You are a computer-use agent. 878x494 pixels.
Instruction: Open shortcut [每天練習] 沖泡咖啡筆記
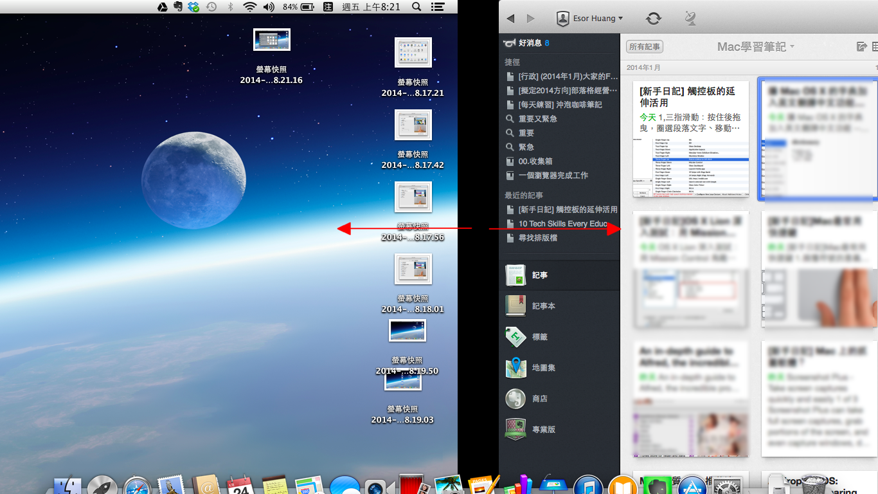[x=554, y=105]
